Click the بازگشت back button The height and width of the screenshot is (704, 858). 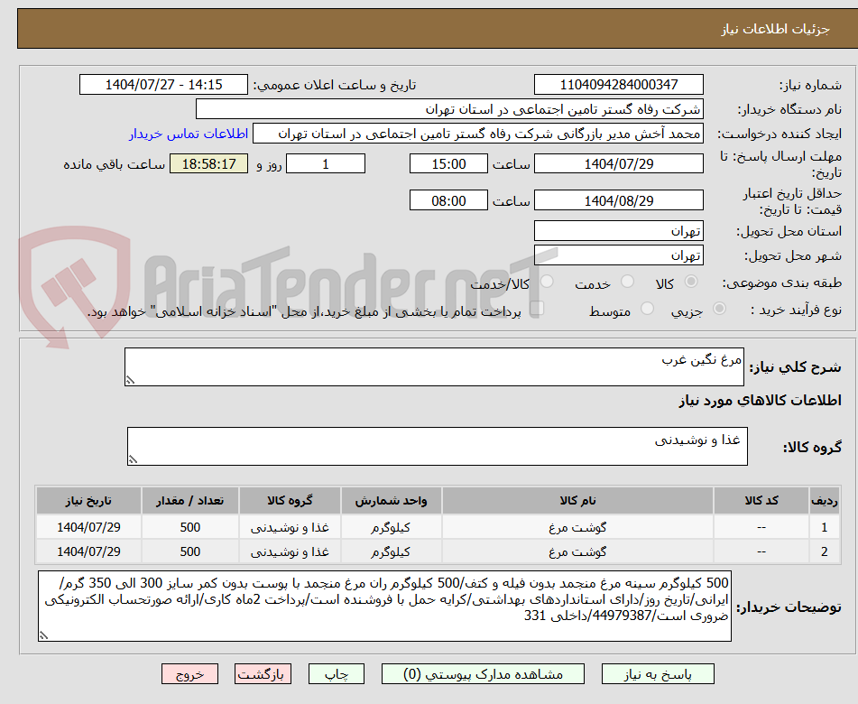(263, 673)
